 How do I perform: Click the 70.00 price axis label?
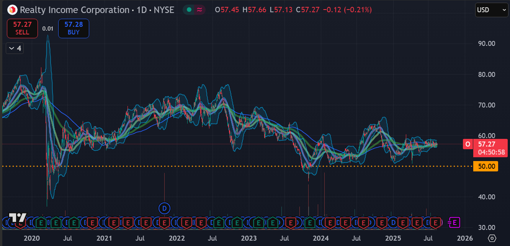click(x=486, y=105)
